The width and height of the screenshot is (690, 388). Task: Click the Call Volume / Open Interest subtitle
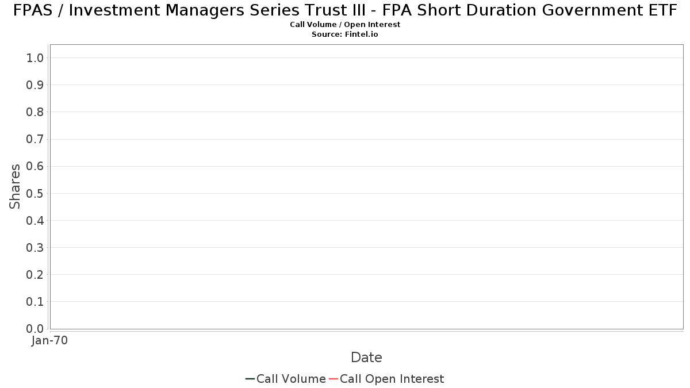pyautogui.click(x=345, y=25)
